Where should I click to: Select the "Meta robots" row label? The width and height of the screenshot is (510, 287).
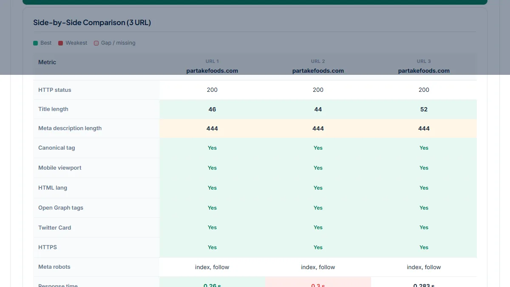pos(54,267)
